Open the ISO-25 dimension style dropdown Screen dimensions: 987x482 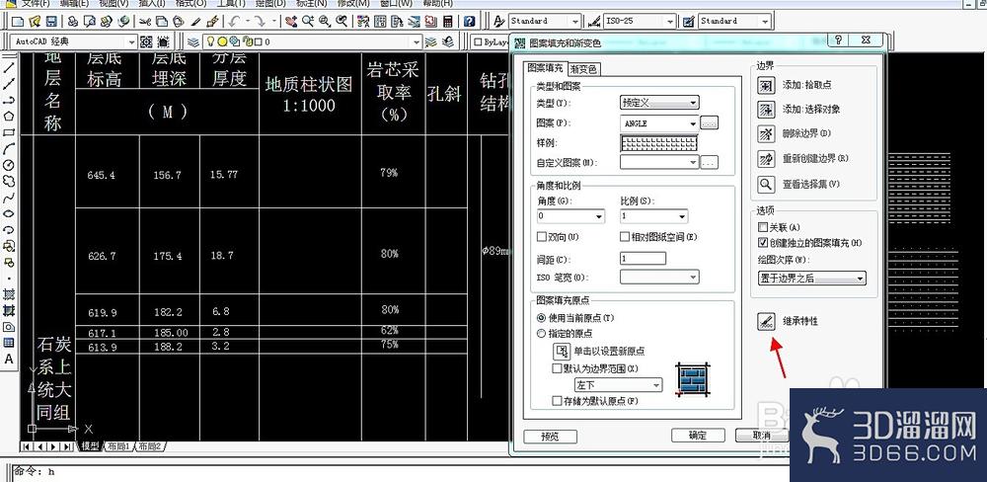point(639,21)
